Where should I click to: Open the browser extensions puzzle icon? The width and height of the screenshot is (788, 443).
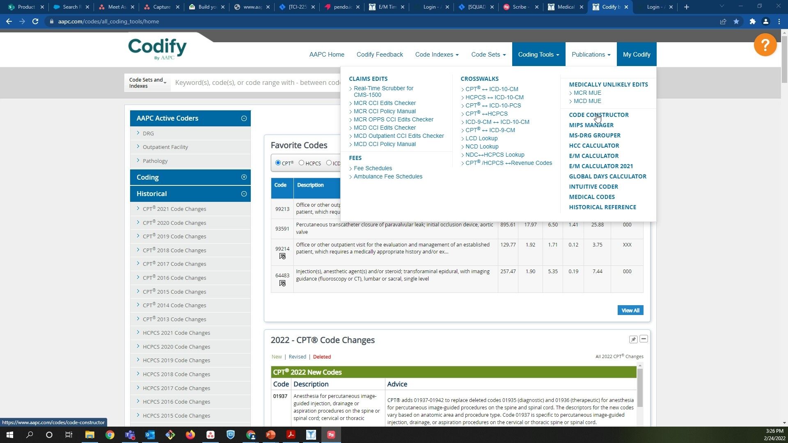[x=752, y=21]
